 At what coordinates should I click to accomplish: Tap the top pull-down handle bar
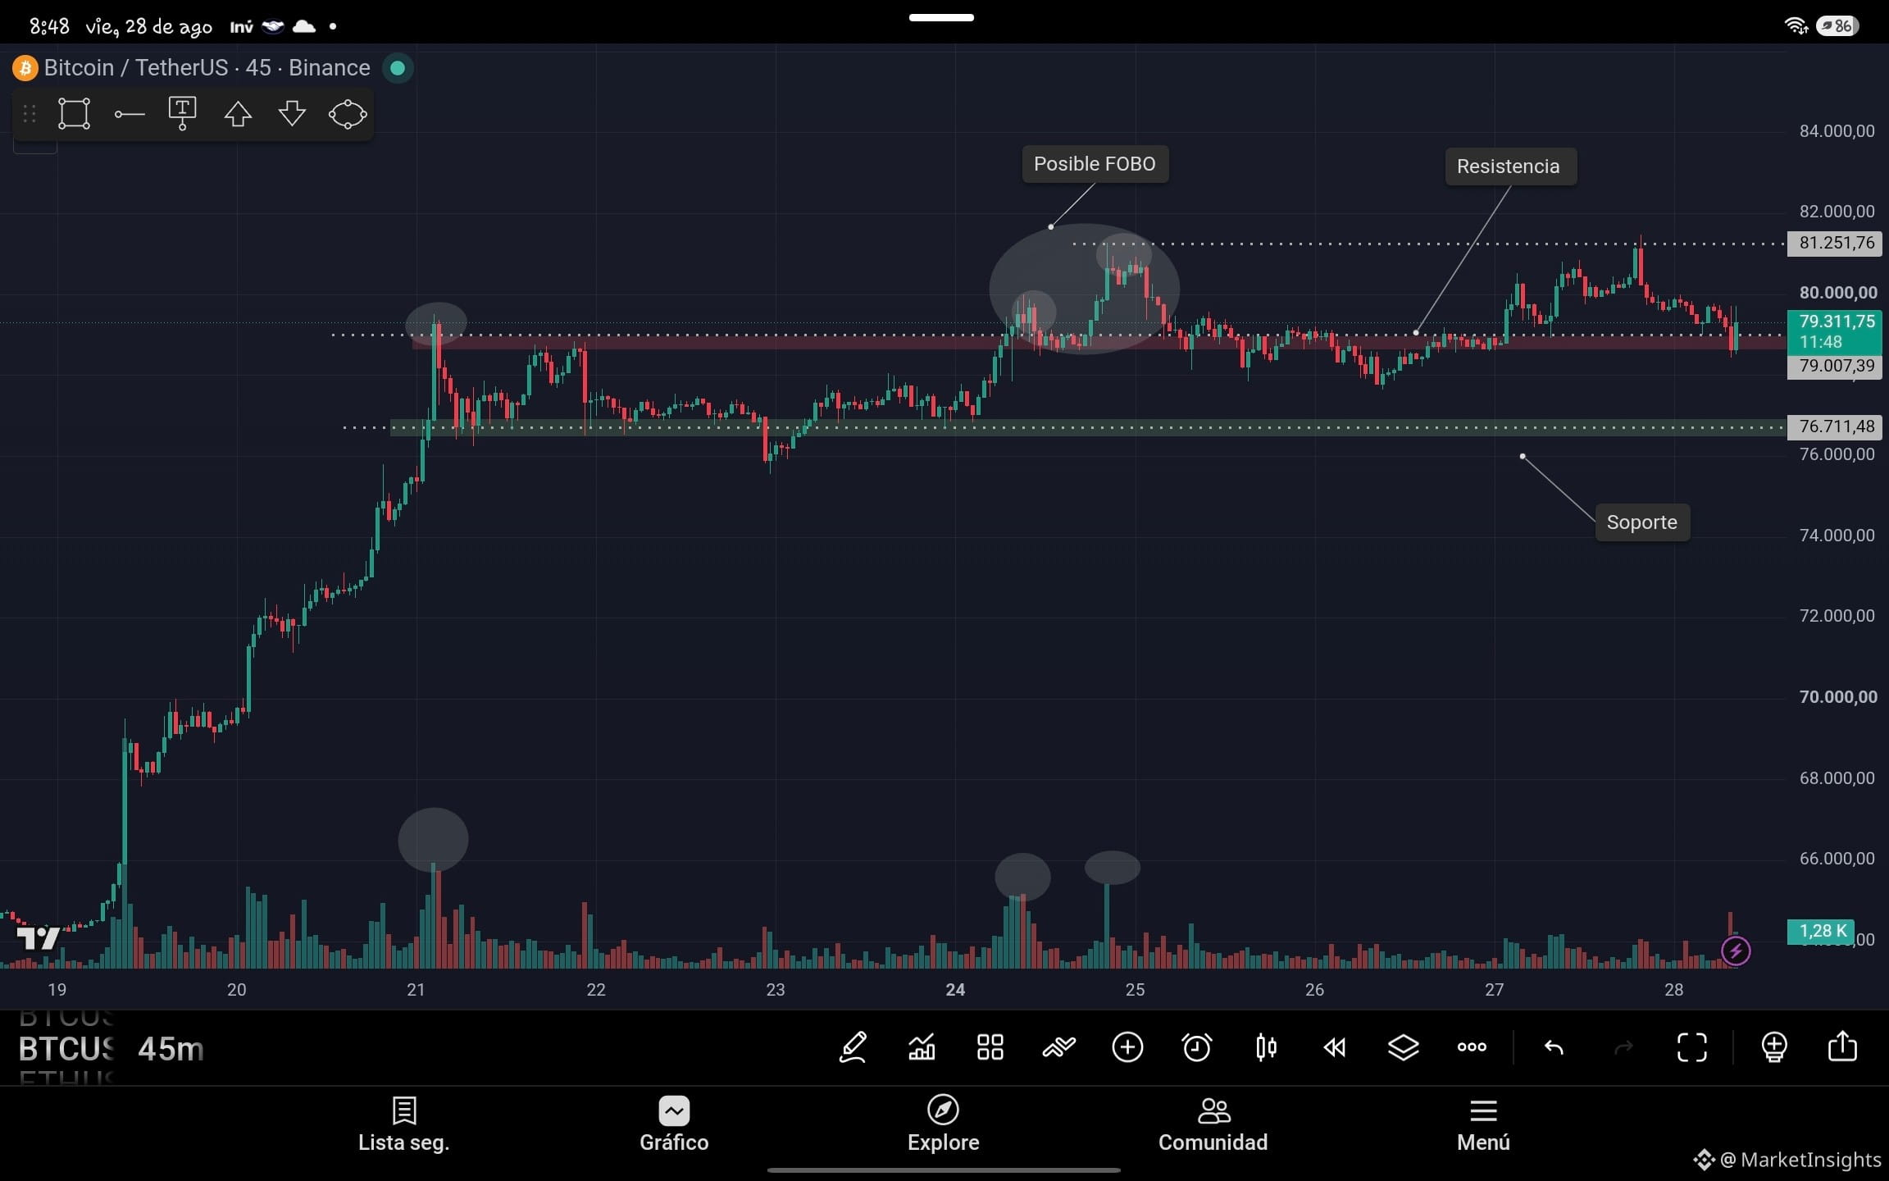coord(941,17)
